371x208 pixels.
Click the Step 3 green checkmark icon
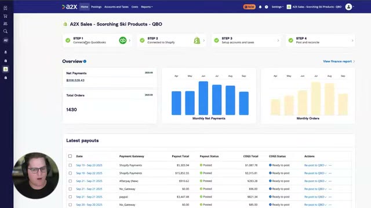(x=216, y=40)
